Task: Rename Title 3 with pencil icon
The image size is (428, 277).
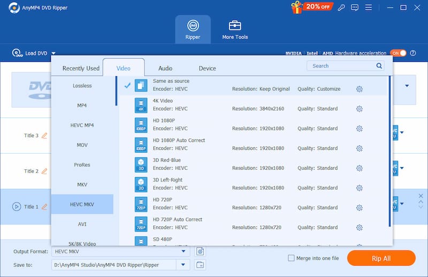Action: tap(44, 136)
